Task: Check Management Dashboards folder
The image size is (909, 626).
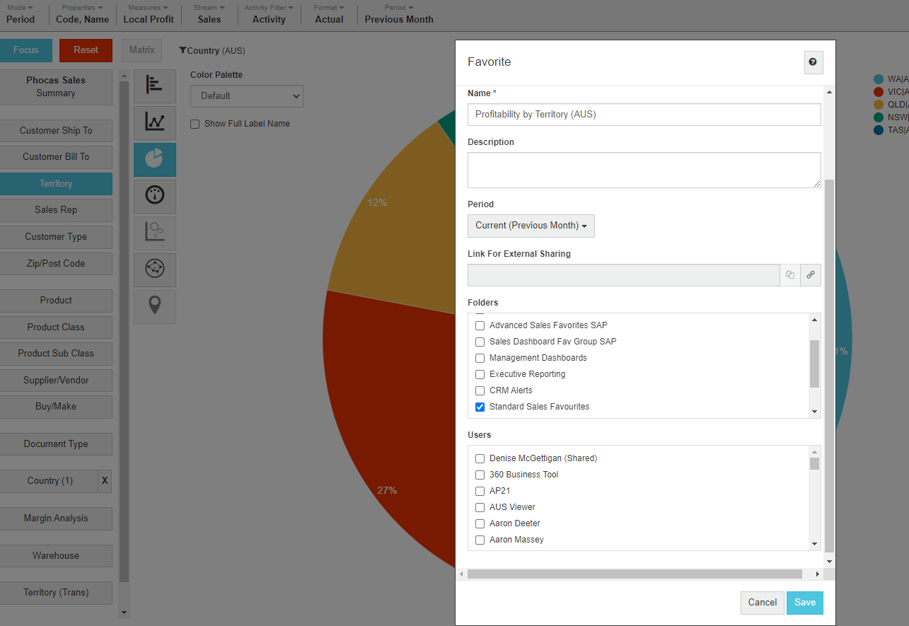Action: [x=480, y=358]
